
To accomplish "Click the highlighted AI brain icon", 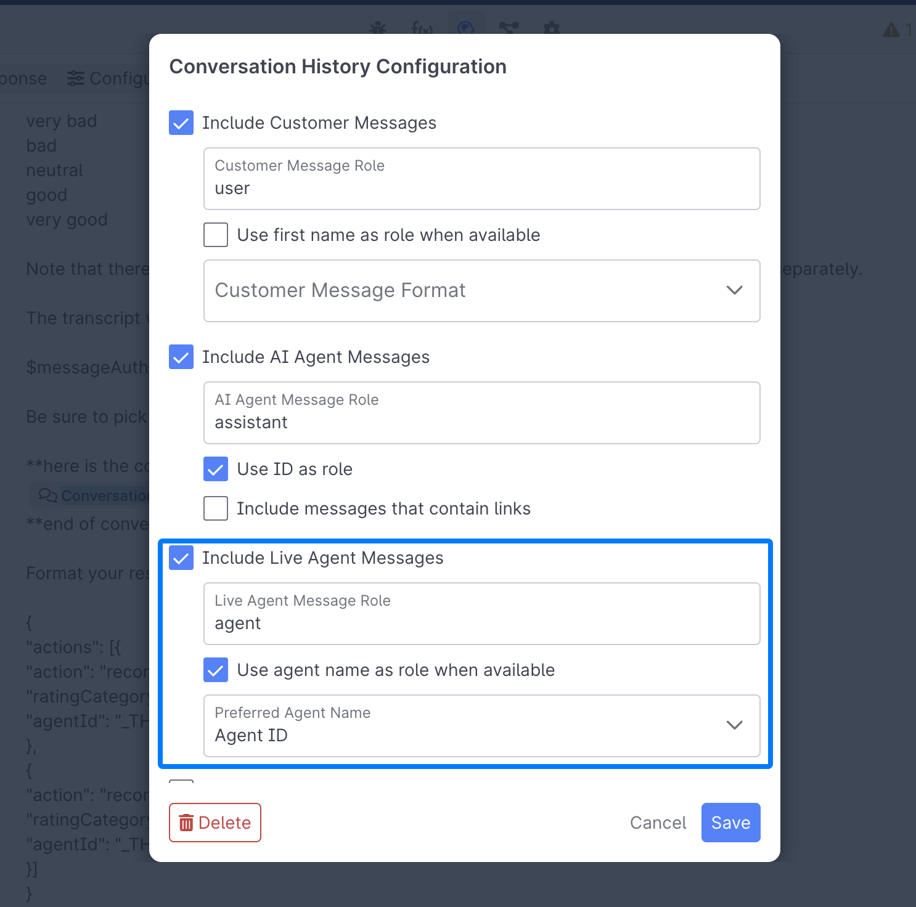I will pyautogui.click(x=465, y=29).
